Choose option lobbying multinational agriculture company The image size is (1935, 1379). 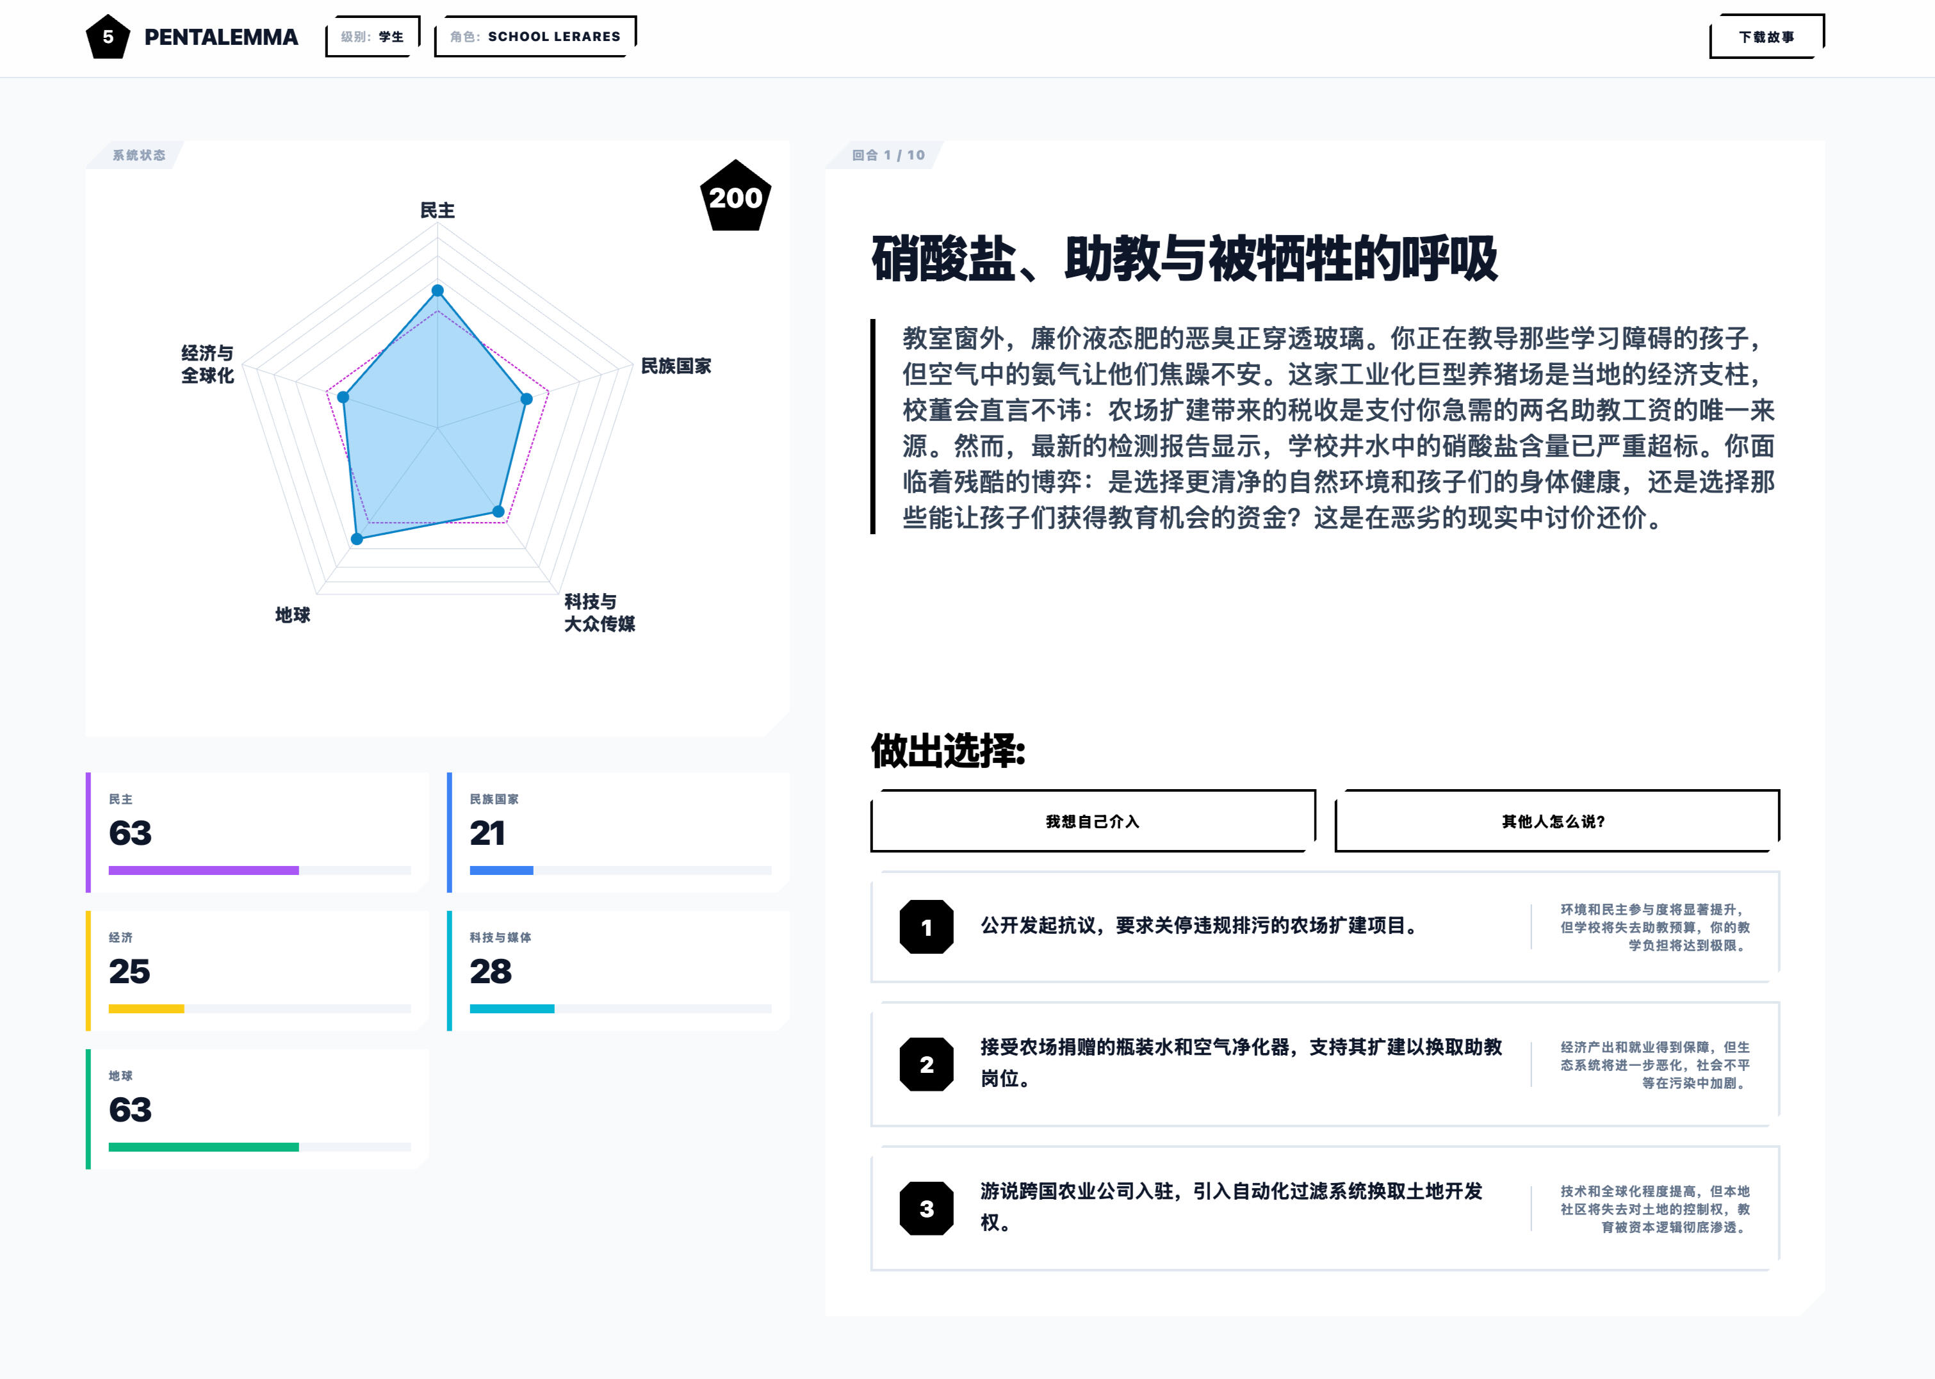[x=1231, y=1207]
